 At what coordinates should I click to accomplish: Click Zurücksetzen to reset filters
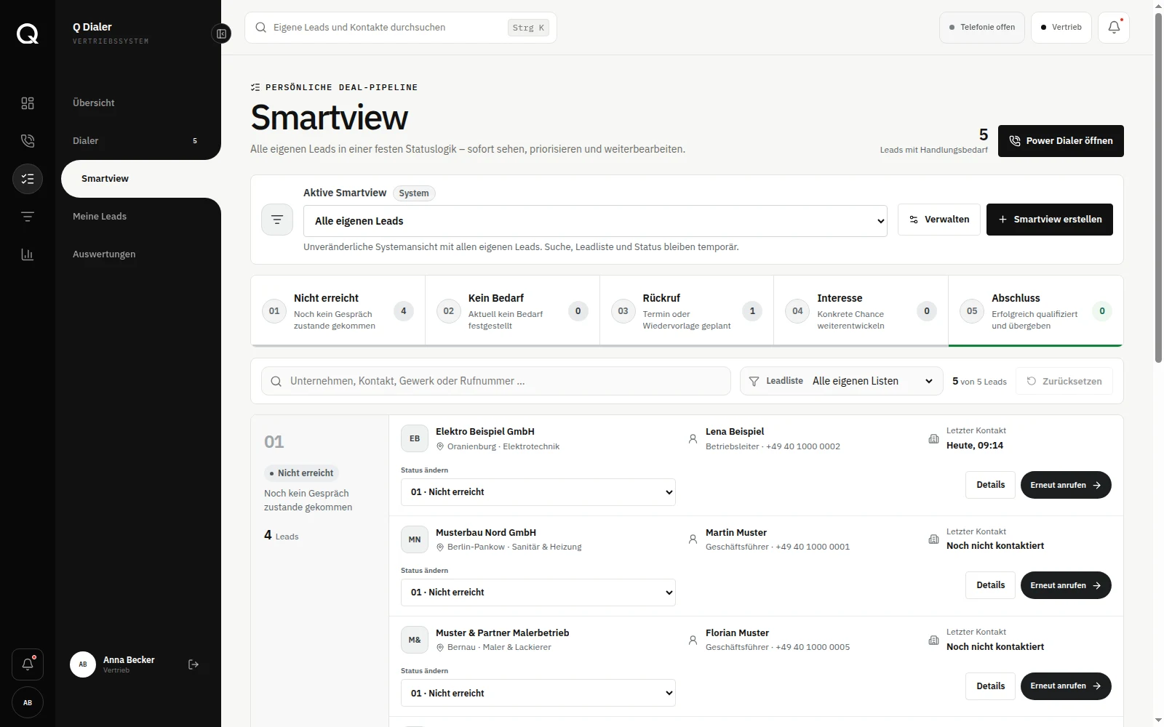coord(1064,382)
